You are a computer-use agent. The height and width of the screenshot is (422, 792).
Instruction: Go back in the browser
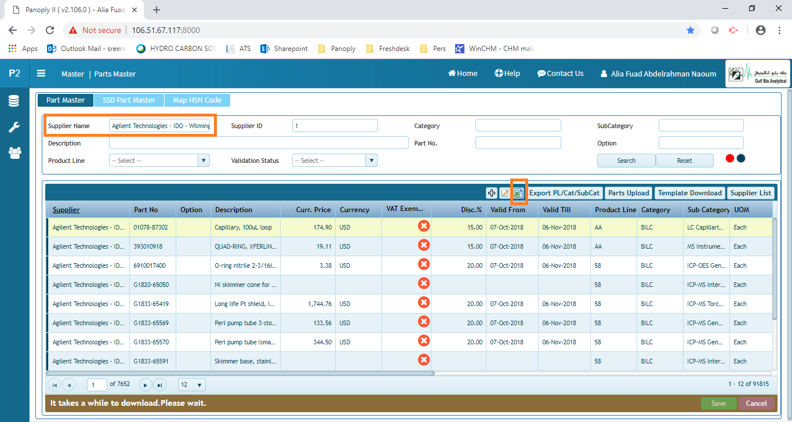coord(13,30)
